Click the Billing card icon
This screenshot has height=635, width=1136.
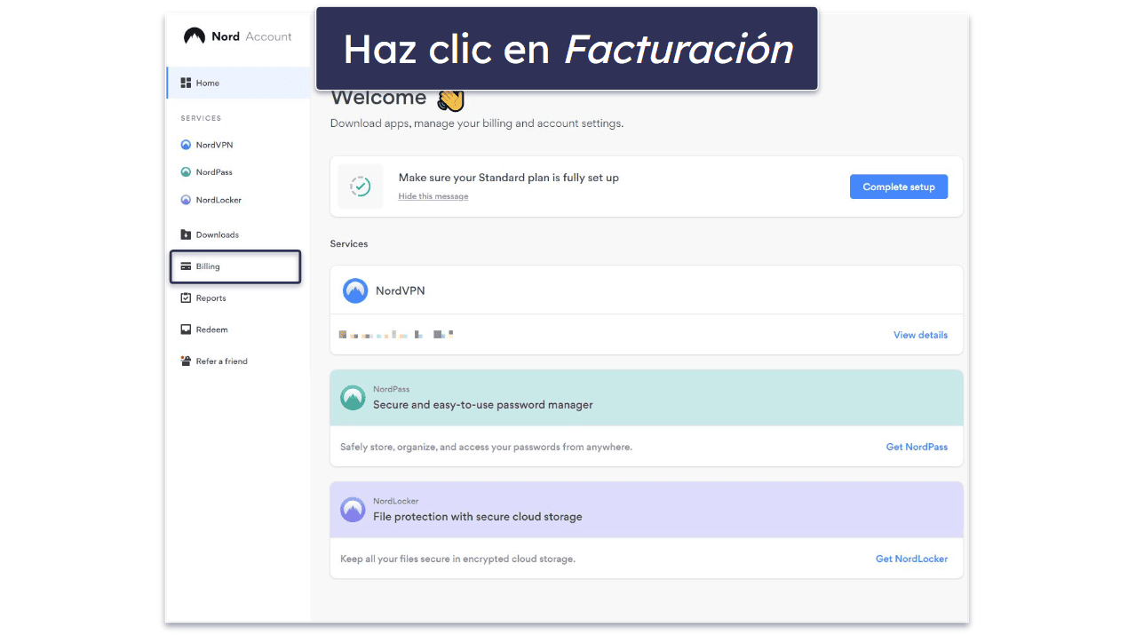(x=186, y=266)
